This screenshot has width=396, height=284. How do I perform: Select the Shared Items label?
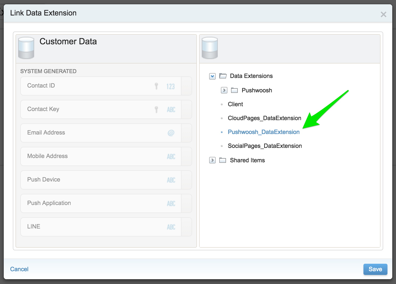[247, 160]
